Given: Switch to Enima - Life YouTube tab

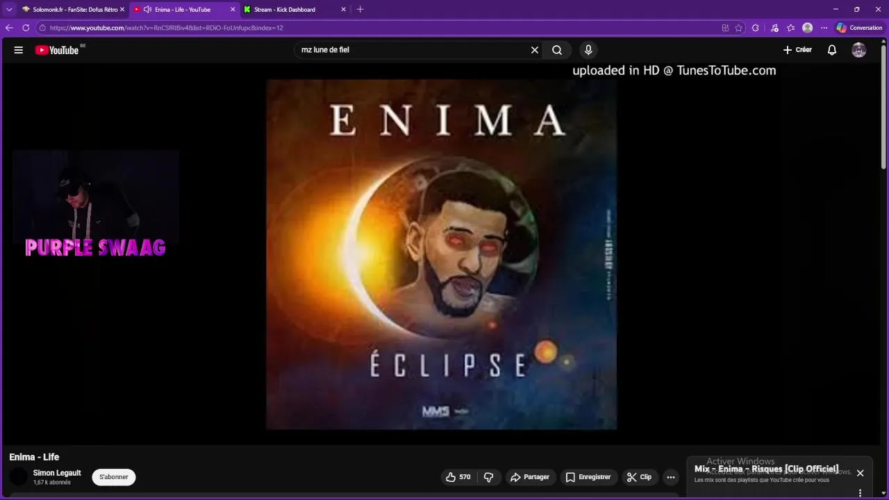Looking at the screenshot, I should pyautogui.click(x=183, y=10).
